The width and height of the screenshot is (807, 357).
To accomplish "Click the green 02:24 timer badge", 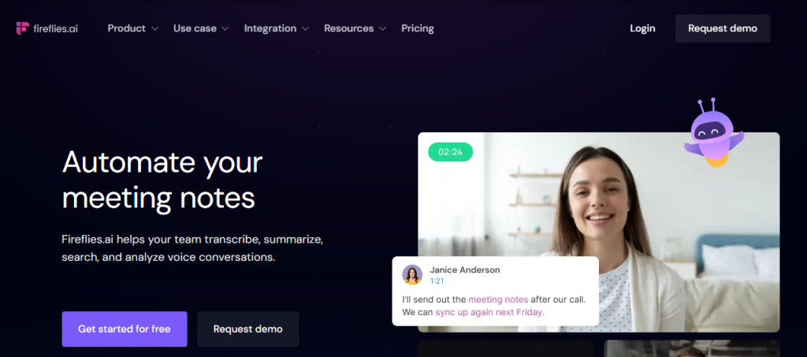I will pyautogui.click(x=450, y=151).
